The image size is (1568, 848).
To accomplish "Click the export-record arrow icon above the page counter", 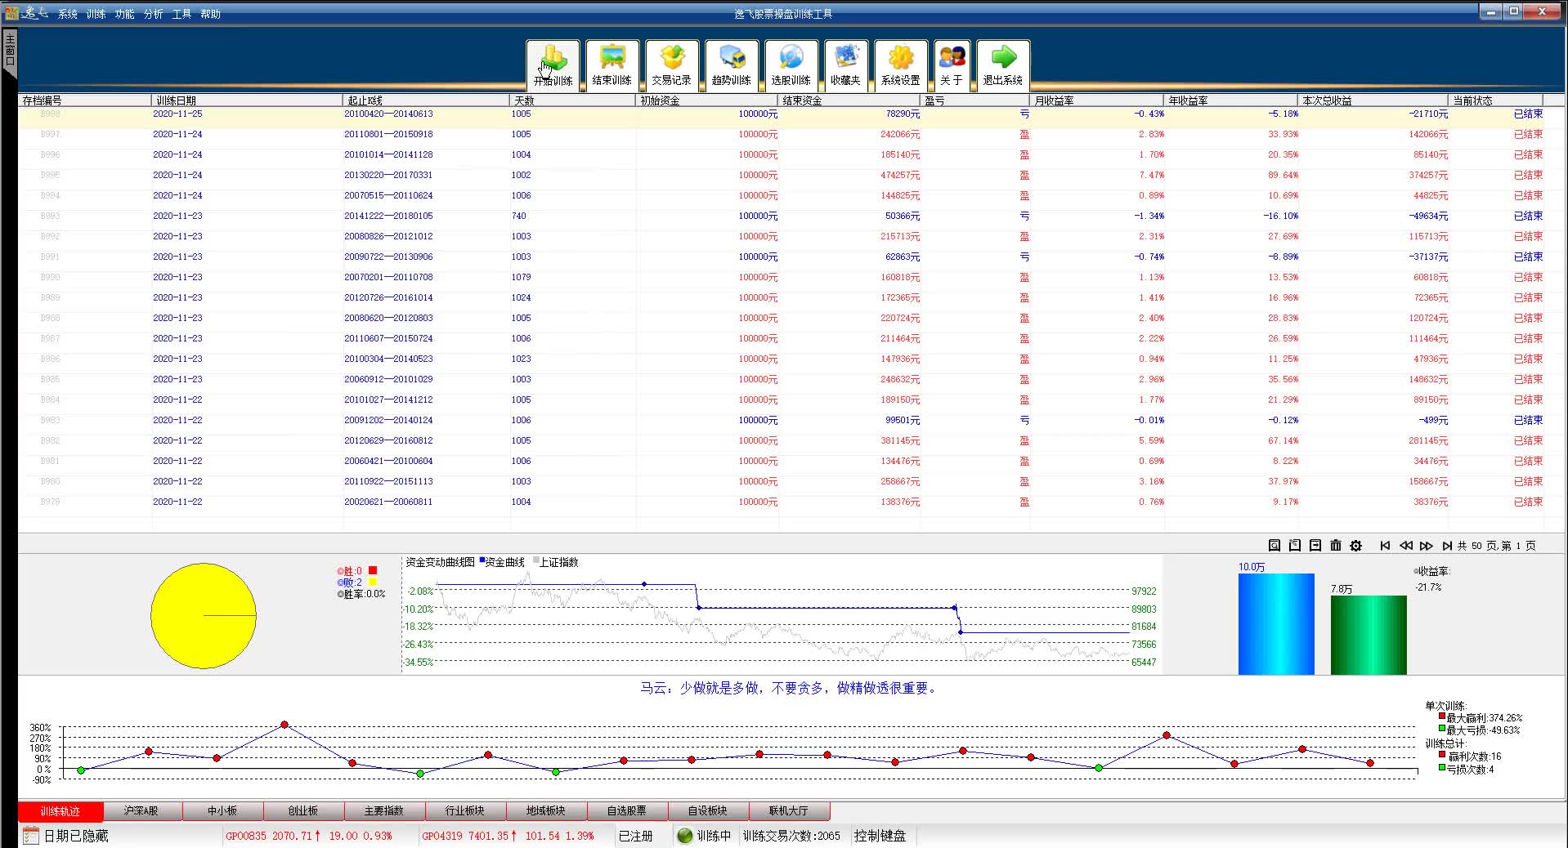I will [x=1315, y=545].
